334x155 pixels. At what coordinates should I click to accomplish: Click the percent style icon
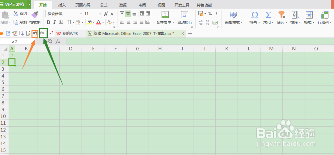pos(210,14)
